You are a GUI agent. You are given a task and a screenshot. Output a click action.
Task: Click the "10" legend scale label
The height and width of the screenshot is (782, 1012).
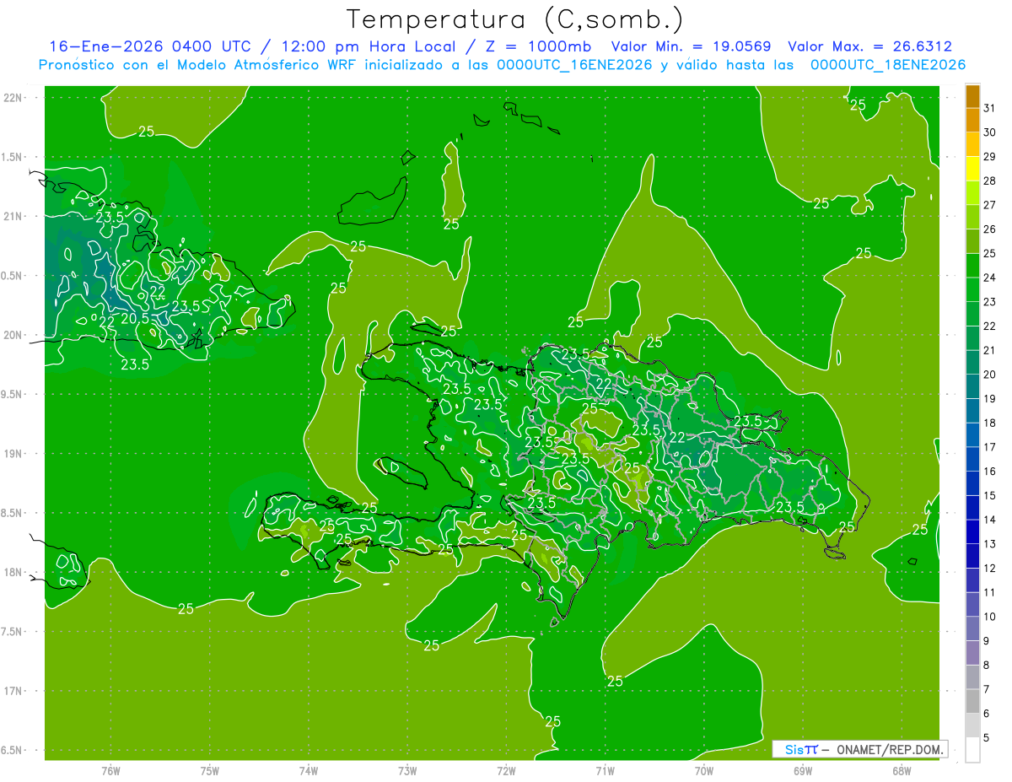[x=990, y=617]
